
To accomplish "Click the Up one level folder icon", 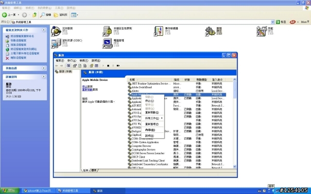I will coord(35,15).
